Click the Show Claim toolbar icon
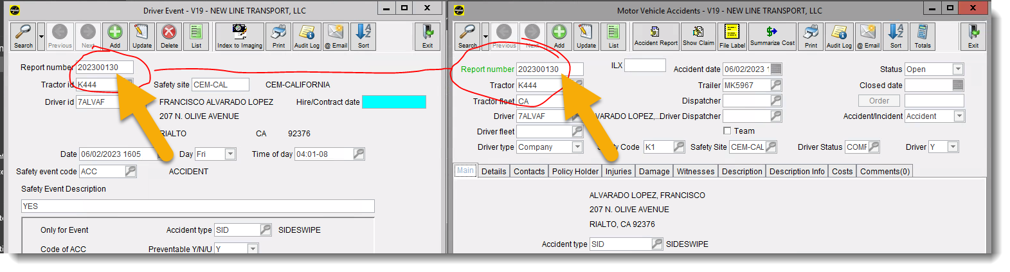The height and width of the screenshot is (272, 1010). tap(699, 37)
